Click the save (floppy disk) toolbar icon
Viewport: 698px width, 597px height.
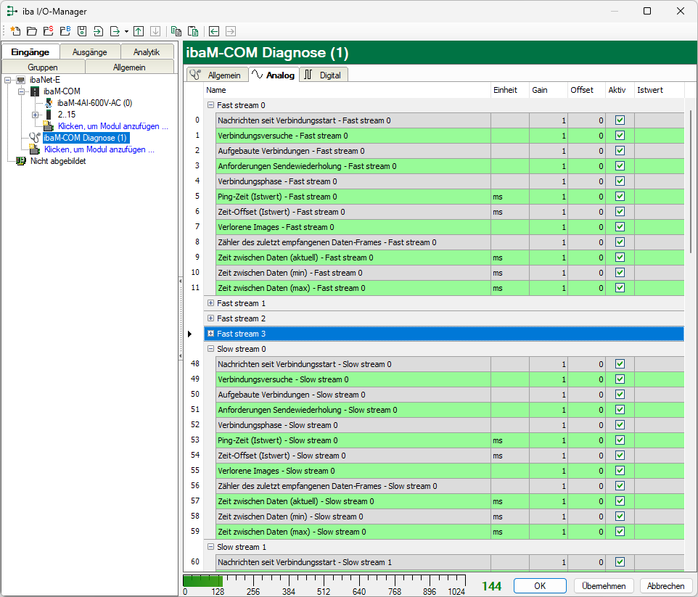coord(82,31)
